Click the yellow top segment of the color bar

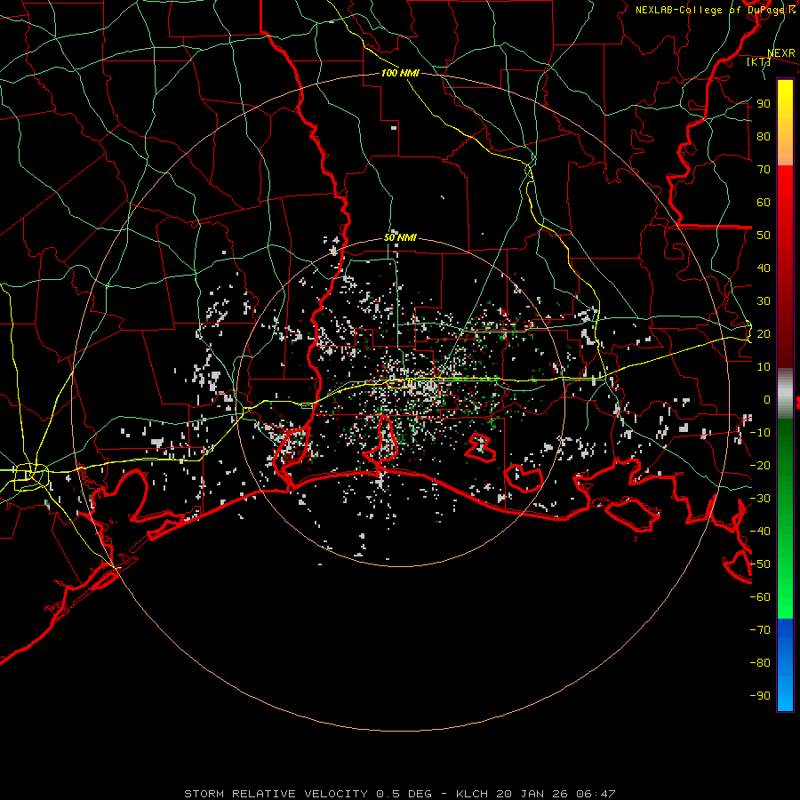click(785, 123)
